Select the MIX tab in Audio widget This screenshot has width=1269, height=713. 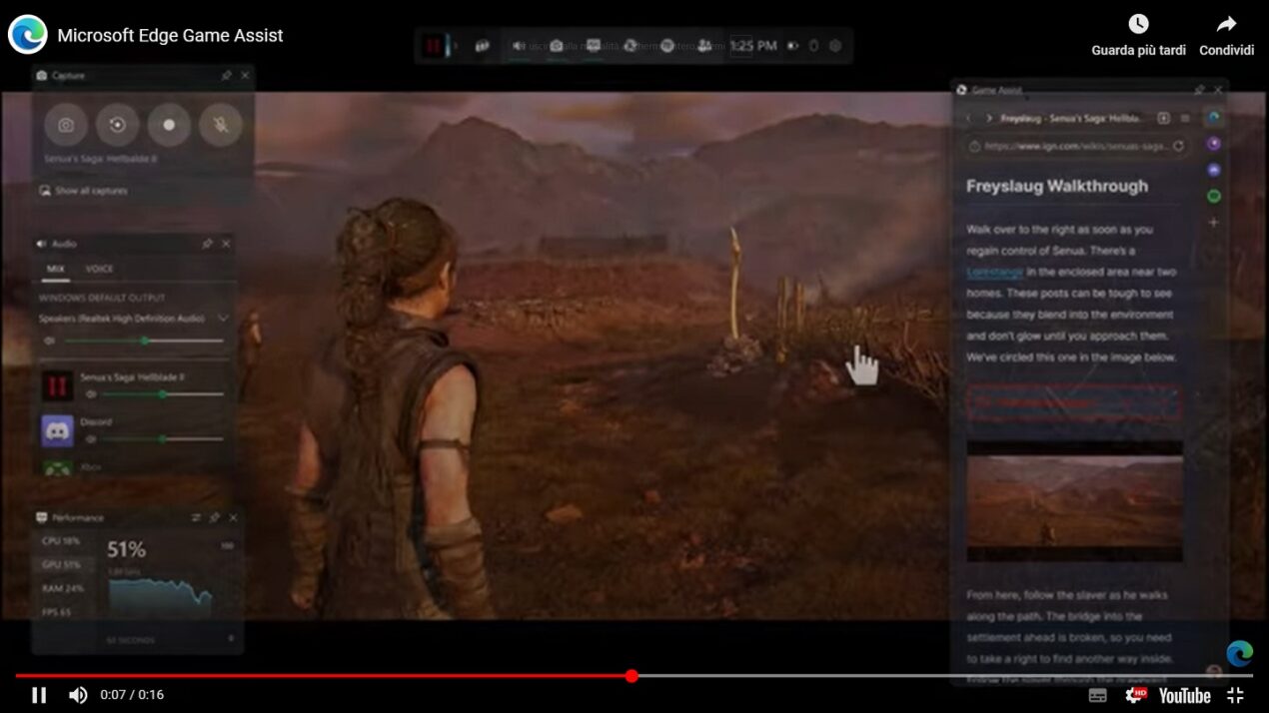tap(58, 269)
